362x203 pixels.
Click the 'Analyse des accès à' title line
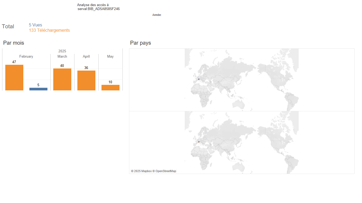coord(93,5)
